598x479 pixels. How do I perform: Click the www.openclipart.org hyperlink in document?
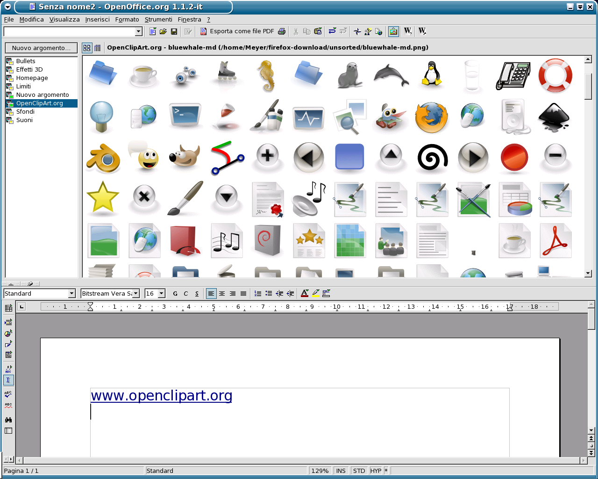[161, 396]
